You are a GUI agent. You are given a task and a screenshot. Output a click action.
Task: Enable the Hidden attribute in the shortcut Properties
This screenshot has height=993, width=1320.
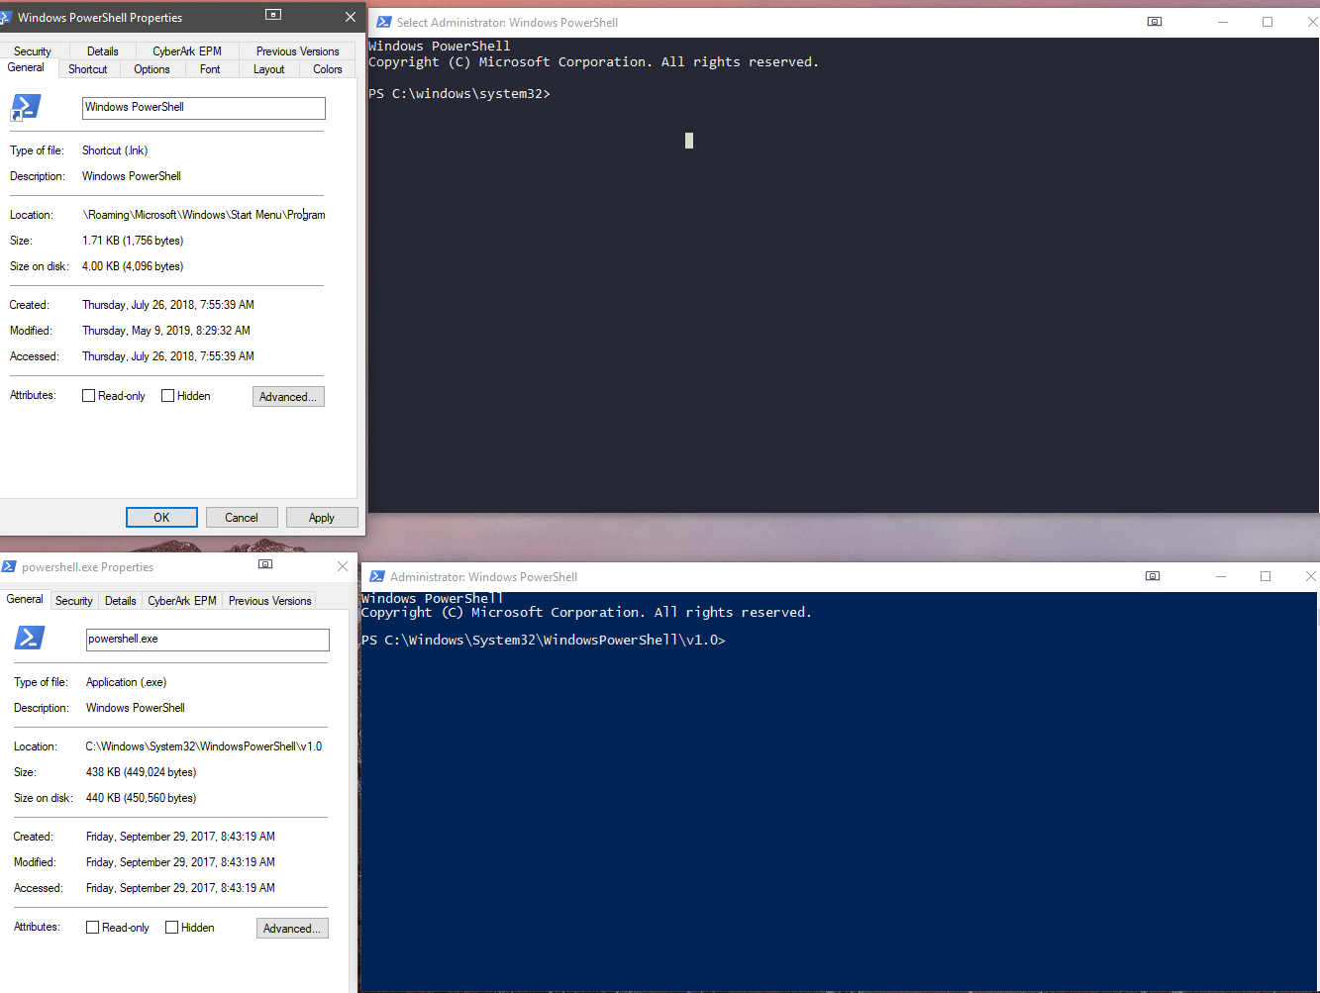point(166,395)
